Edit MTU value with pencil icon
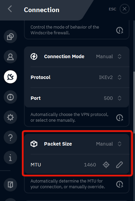135x201 pixels. pos(120,165)
